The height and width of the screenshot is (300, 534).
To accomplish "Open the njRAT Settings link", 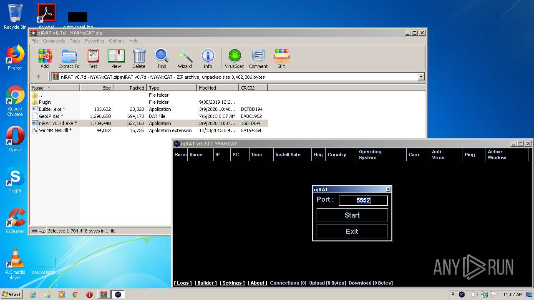I will [x=232, y=283].
